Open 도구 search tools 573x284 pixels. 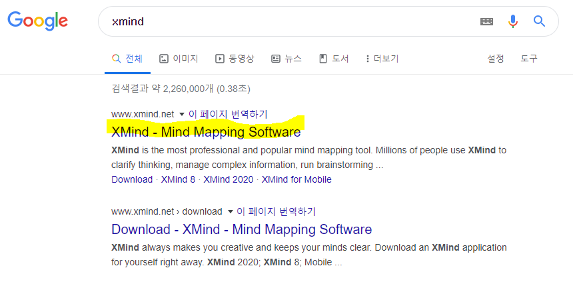tap(529, 59)
